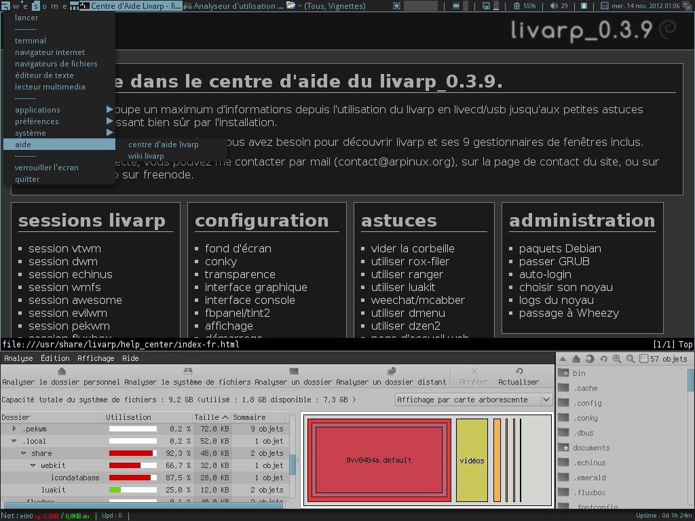This screenshot has width=695, height=521.
Task: Choose centre d'aide livarp submenu entry
Action: (x=171, y=144)
